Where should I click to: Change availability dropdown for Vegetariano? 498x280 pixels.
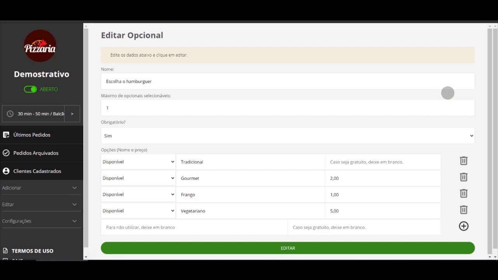coord(138,211)
